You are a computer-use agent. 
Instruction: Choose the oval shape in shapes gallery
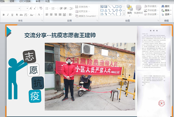[120, 7]
